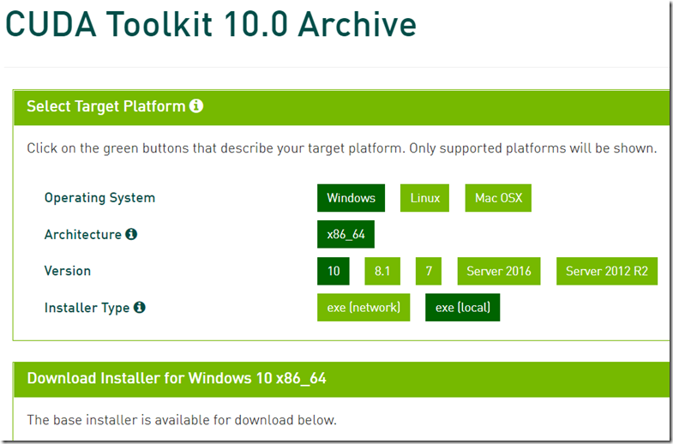Open the Architecture info icon
Screen dimensions: 673x444
pos(131,234)
